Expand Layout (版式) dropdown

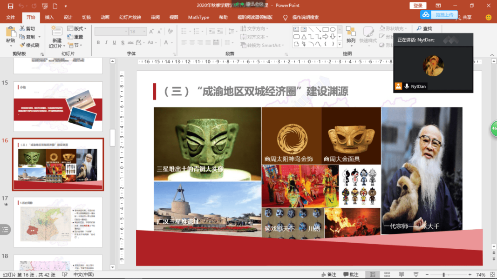click(x=77, y=28)
